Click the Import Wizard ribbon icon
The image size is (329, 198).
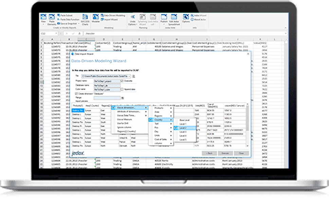109,20
